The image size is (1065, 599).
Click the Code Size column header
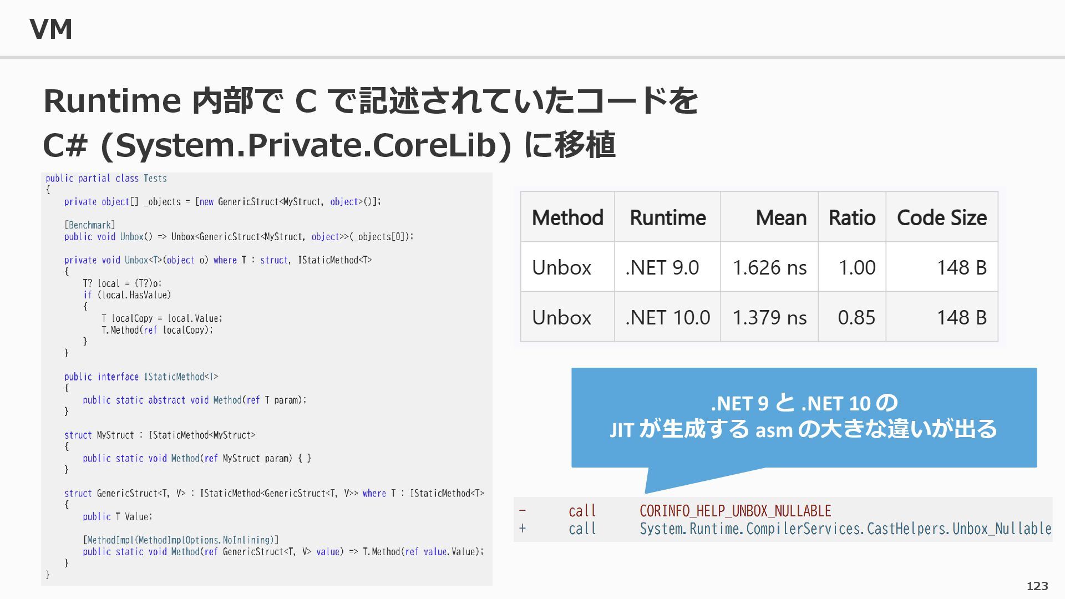coord(941,217)
